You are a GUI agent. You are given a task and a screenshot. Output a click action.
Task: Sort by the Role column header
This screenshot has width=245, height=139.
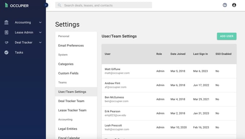click(159, 54)
